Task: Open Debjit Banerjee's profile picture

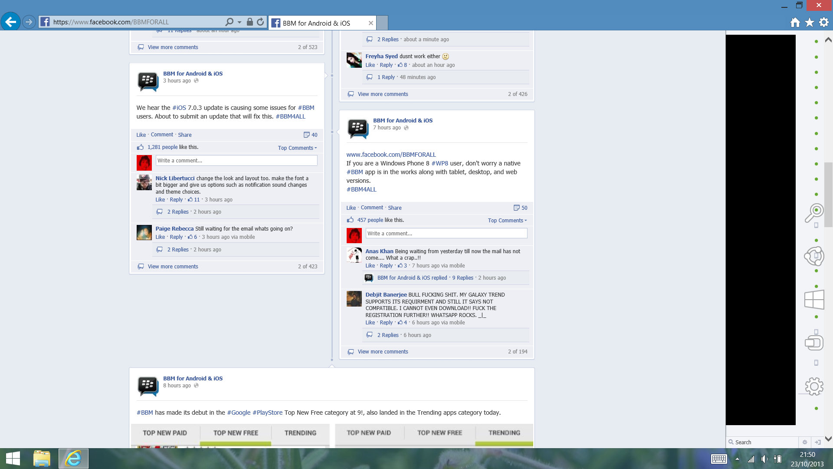Action: pyautogui.click(x=354, y=299)
